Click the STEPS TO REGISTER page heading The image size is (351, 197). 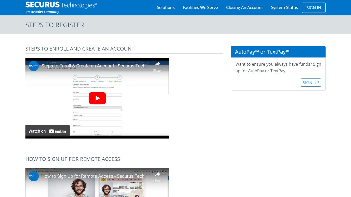coord(55,25)
